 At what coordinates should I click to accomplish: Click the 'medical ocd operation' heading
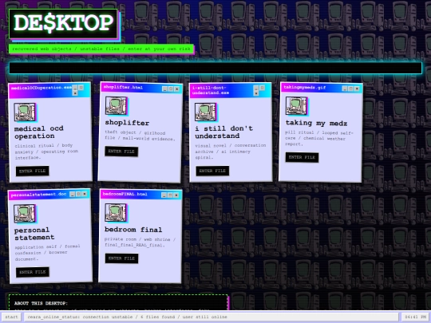(39, 132)
